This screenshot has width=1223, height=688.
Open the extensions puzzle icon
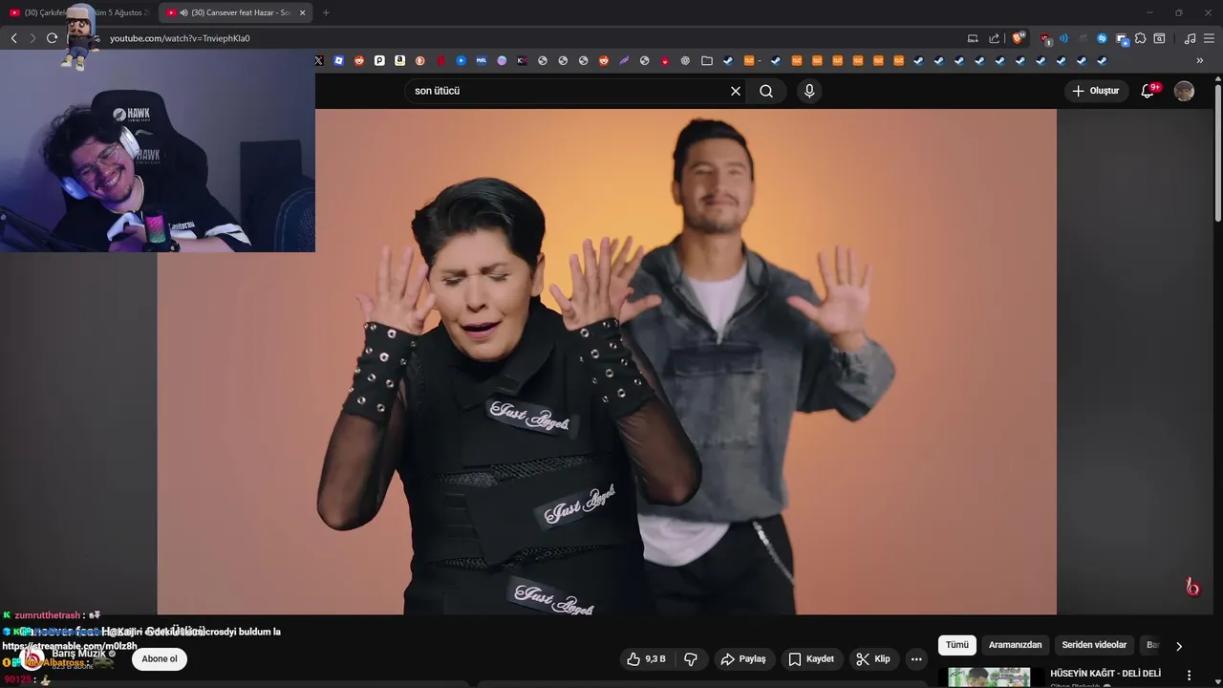(1140, 38)
